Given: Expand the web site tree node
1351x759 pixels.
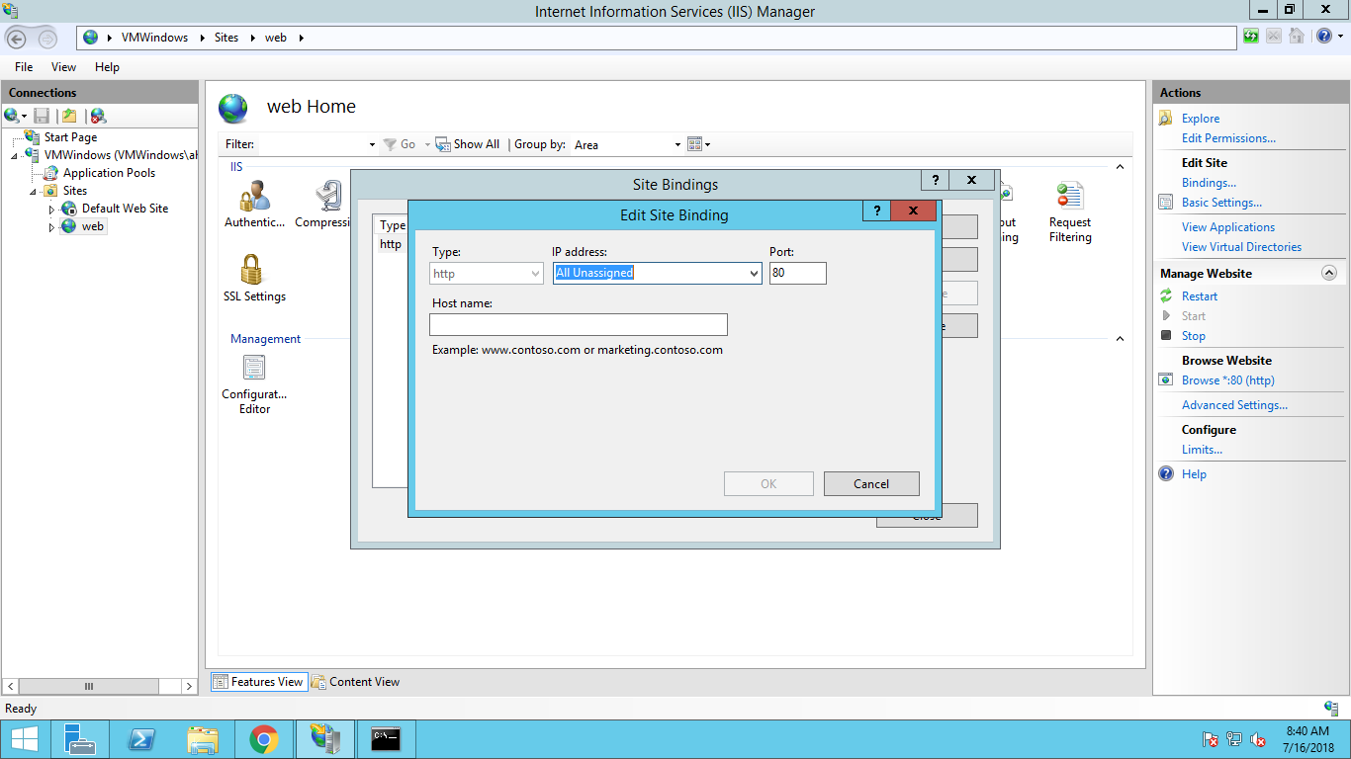Looking at the screenshot, I should point(52,227).
